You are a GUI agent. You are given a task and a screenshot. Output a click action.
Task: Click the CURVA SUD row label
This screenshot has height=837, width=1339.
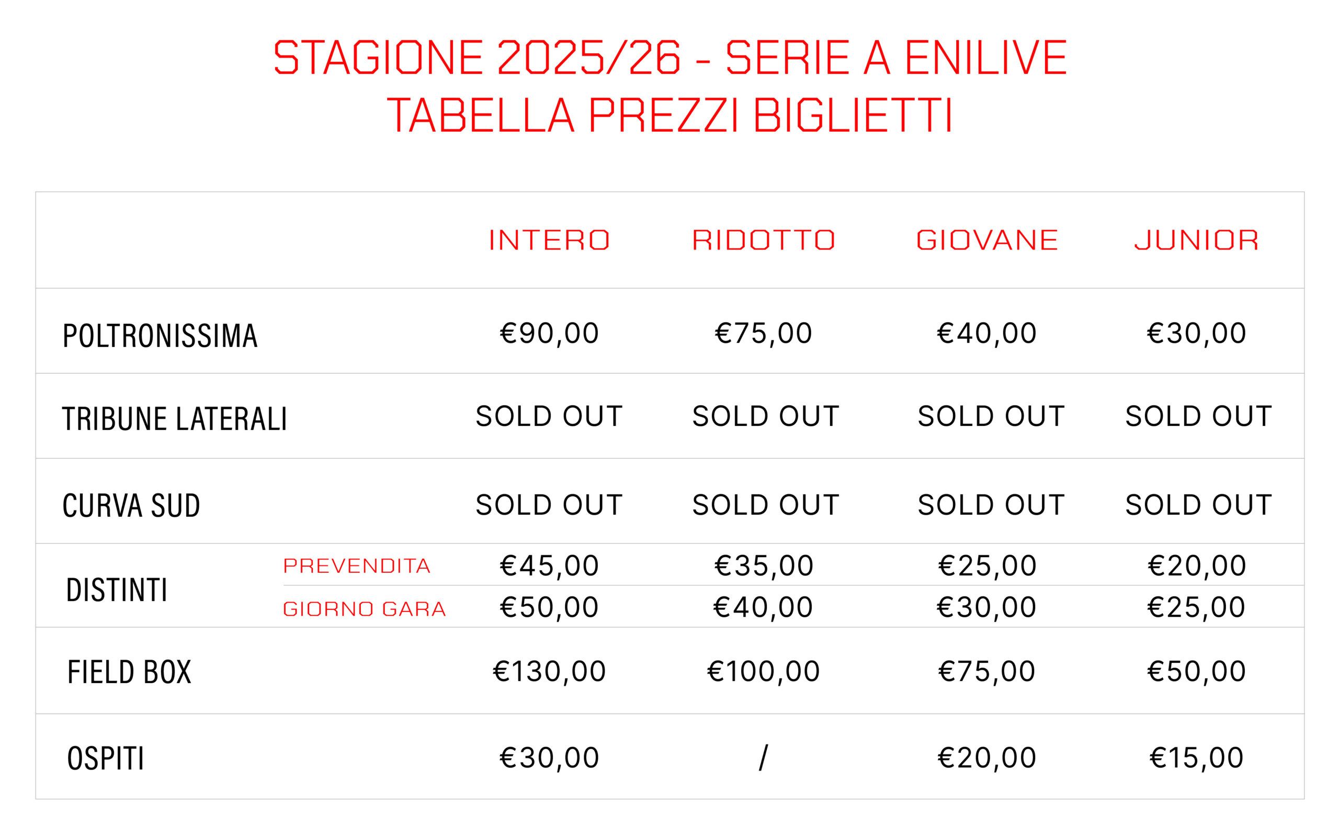point(131,505)
